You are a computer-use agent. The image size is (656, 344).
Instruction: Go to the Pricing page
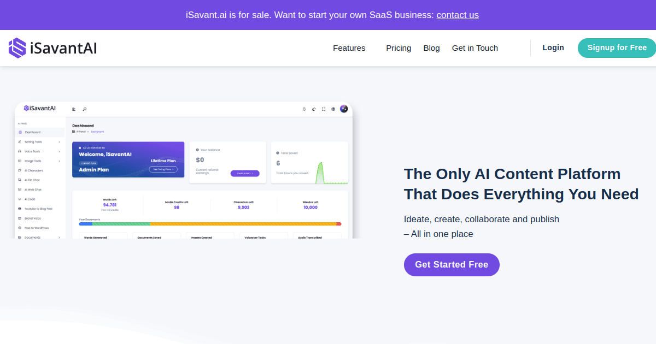(x=399, y=48)
